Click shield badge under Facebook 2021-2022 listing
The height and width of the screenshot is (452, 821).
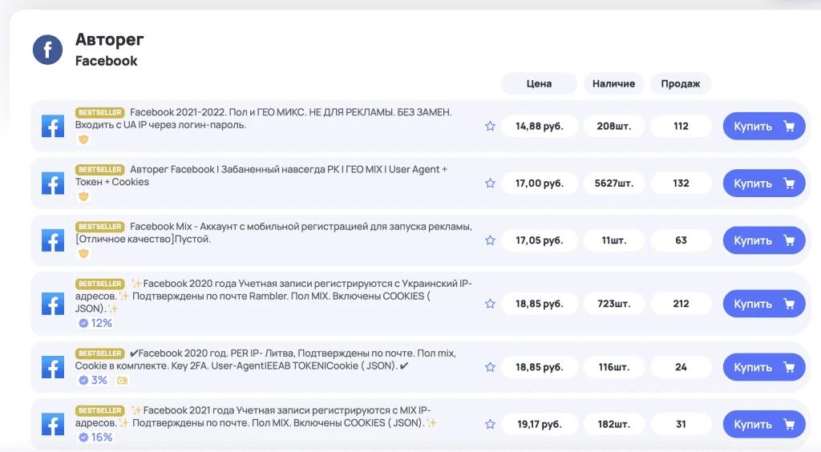(x=83, y=139)
